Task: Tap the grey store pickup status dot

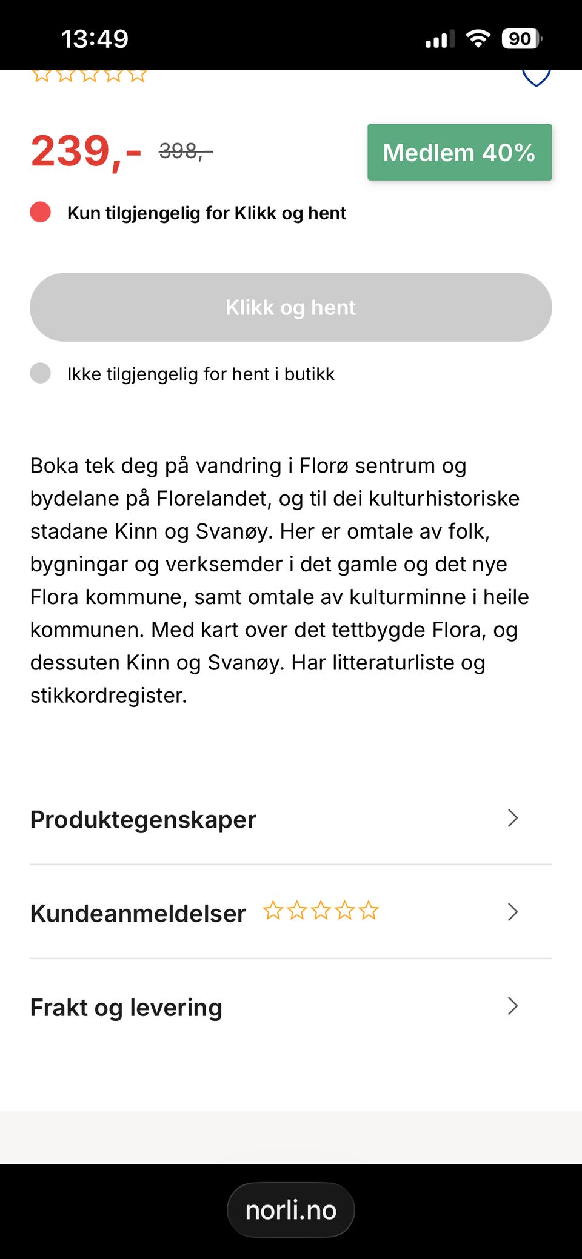Action: click(x=41, y=373)
